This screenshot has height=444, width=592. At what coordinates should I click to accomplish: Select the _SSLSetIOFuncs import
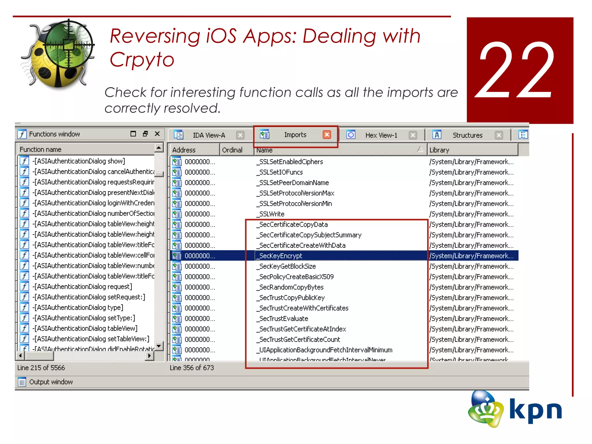280,172
